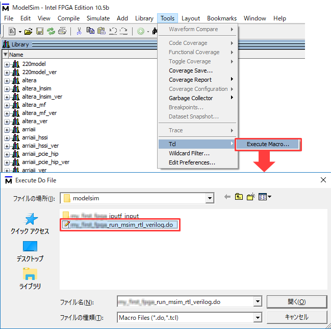Select the run_msim_rtl_verilog.do file
The image size is (331, 329).
(x=120, y=225)
